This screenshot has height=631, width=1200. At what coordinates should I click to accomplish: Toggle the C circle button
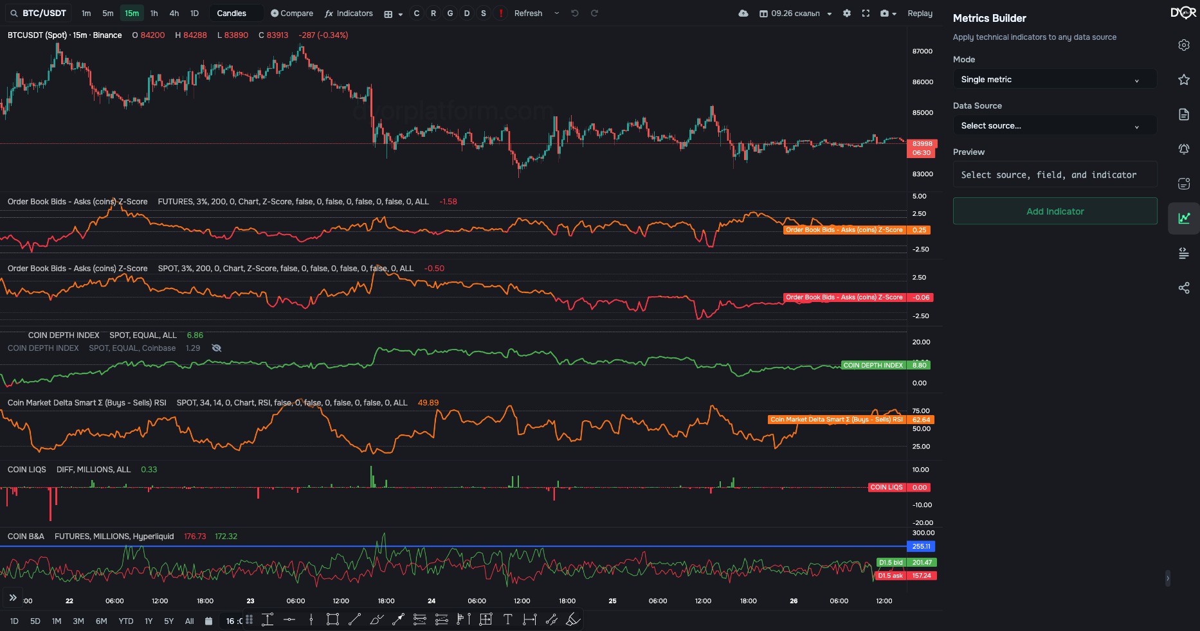[x=417, y=13]
